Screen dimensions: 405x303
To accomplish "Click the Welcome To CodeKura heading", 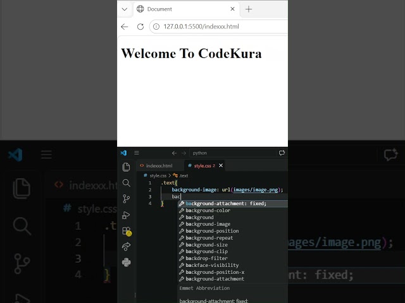I will coord(191,53).
